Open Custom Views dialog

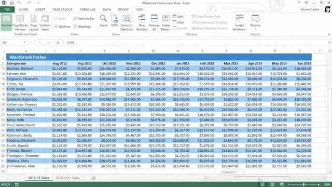45,22
